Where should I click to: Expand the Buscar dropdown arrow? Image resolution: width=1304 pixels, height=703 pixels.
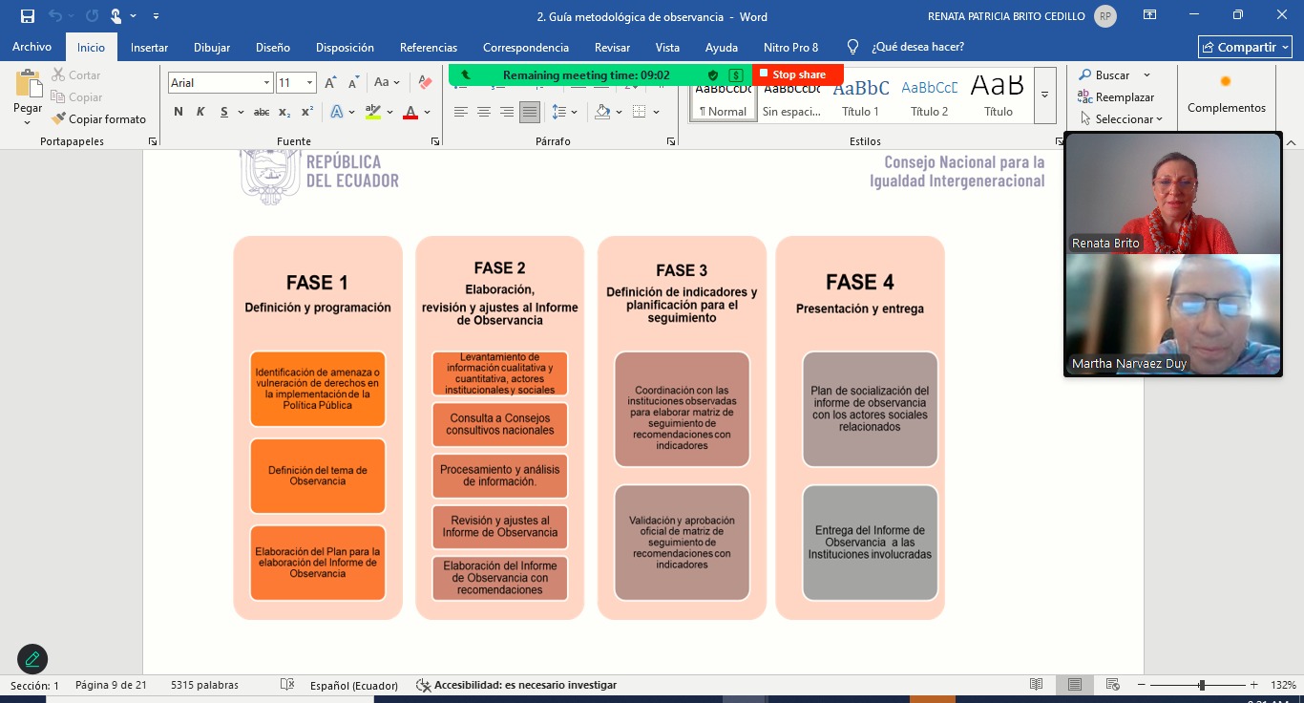(x=1146, y=75)
